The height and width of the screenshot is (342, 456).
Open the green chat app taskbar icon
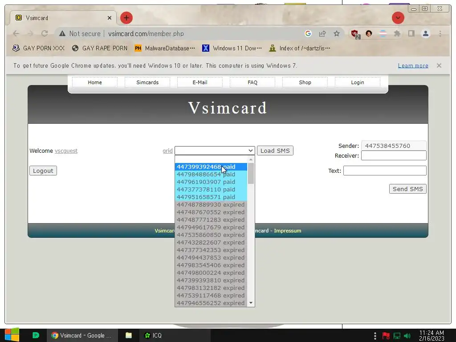pyautogui.click(x=36, y=335)
